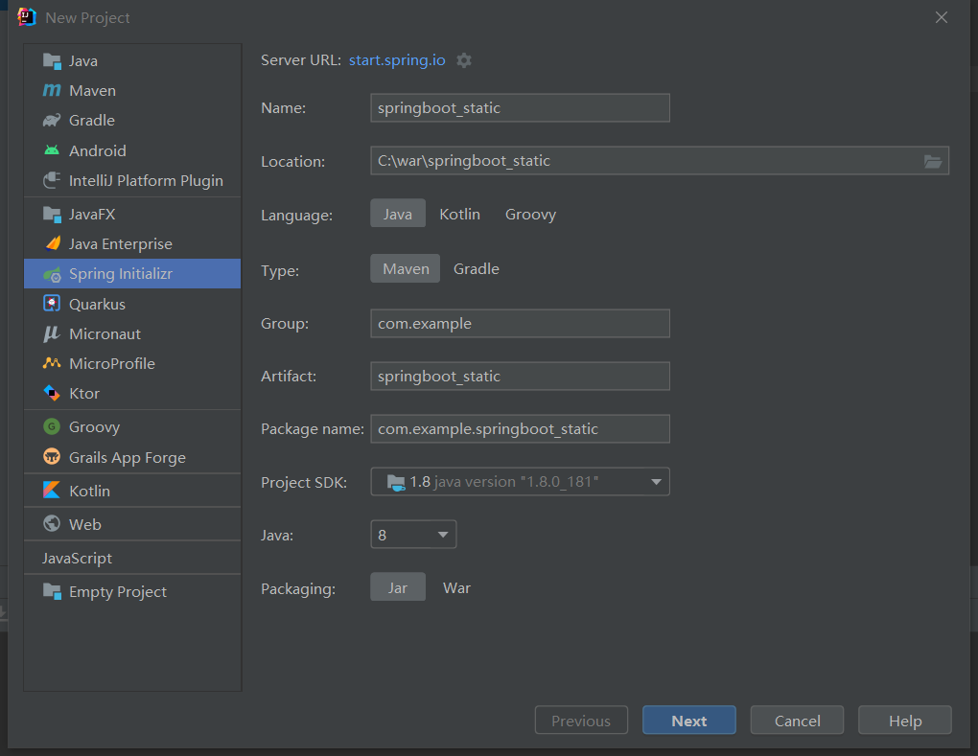Click the Micronaut mu icon
978x756 pixels.
point(52,334)
